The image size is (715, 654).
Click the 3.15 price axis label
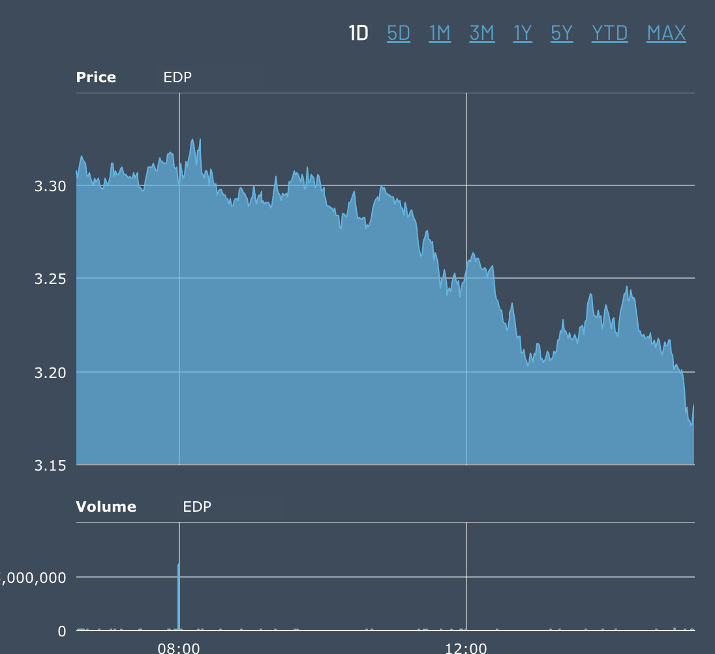[x=50, y=465]
